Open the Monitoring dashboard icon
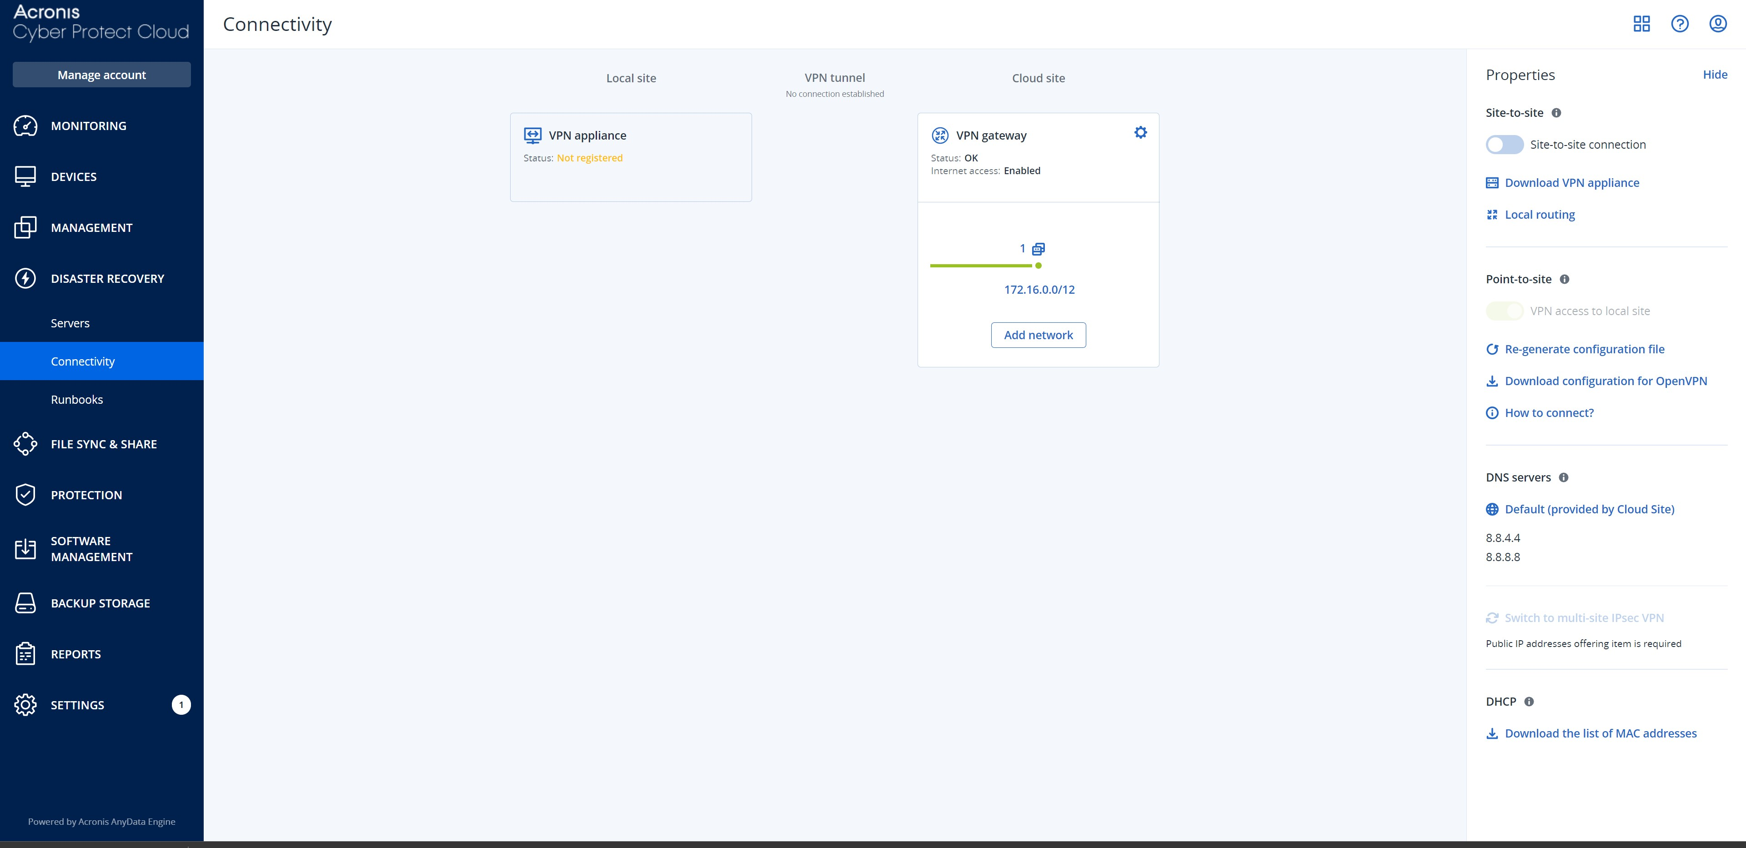 coord(25,125)
